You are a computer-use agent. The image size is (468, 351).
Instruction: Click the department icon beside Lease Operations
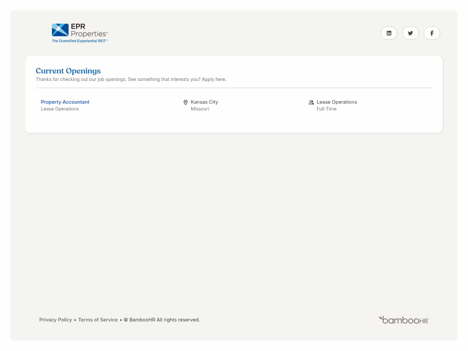click(311, 102)
